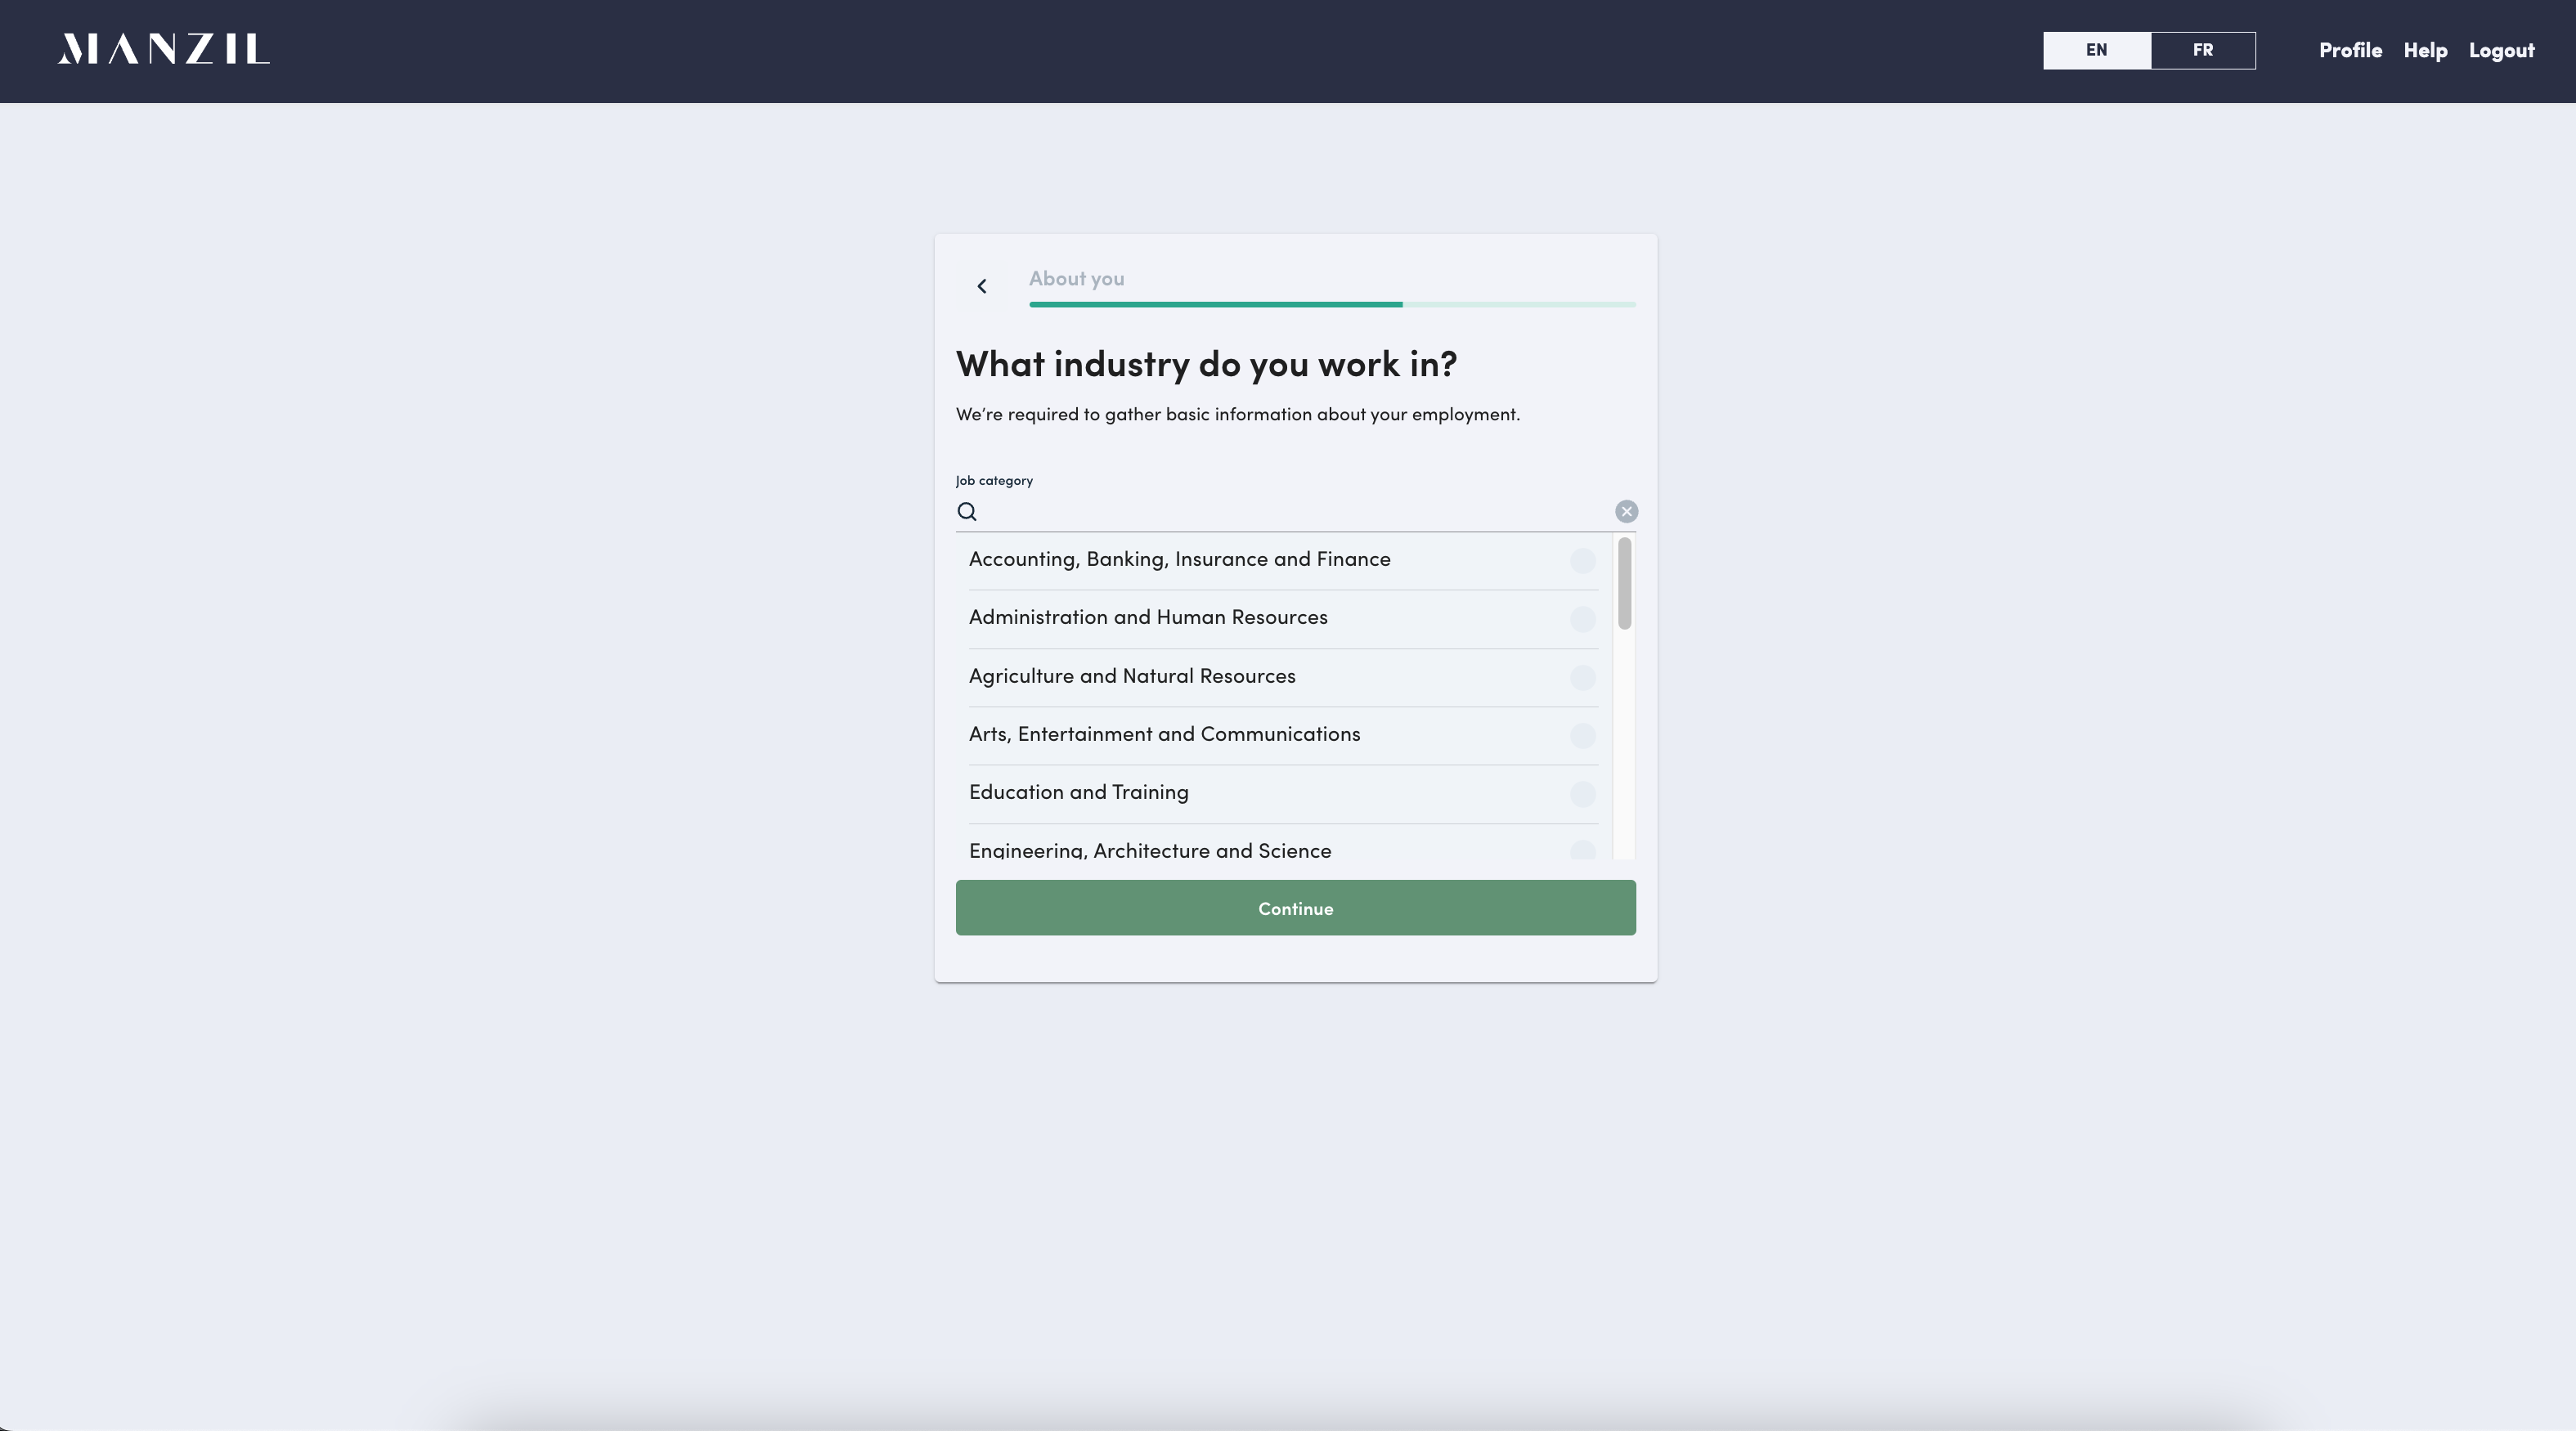Click the search magnifier icon
This screenshot has width=2576, height=1431.
(x=966, y=512)
